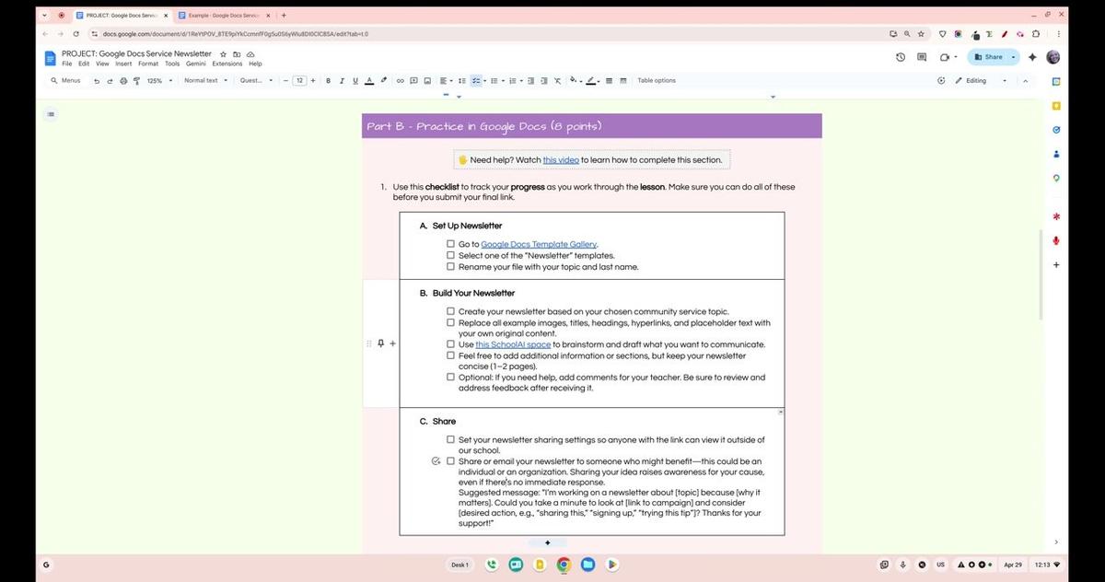This screenshot has width=1105, height=582.
Task: Click the Redo icon in toolbar
Action: pyautogui.click(x=110, y=81)
